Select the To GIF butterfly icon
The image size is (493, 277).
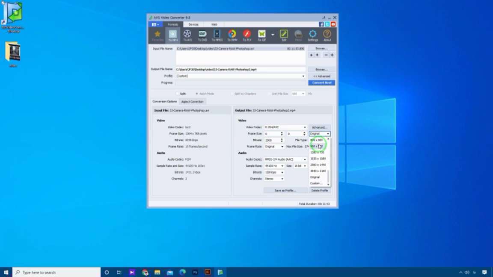coord(261,35)
